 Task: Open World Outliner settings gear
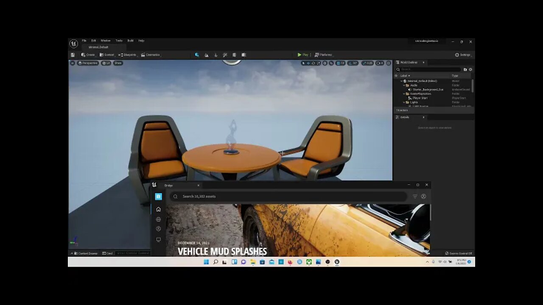coord(470,69)
